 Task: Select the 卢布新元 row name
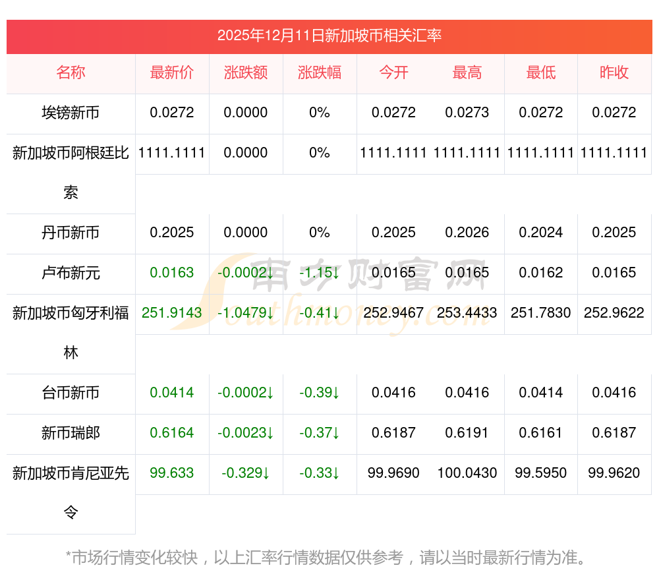point(71,273)
